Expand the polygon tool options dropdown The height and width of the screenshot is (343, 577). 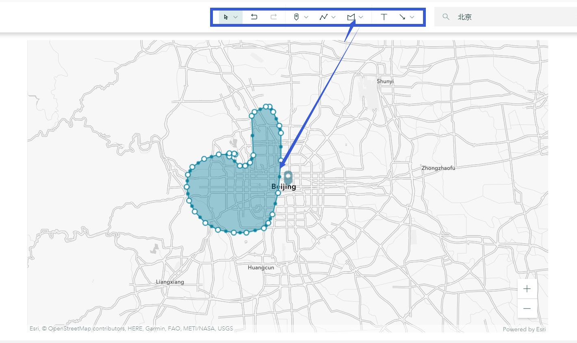click(x=361, y=17)
